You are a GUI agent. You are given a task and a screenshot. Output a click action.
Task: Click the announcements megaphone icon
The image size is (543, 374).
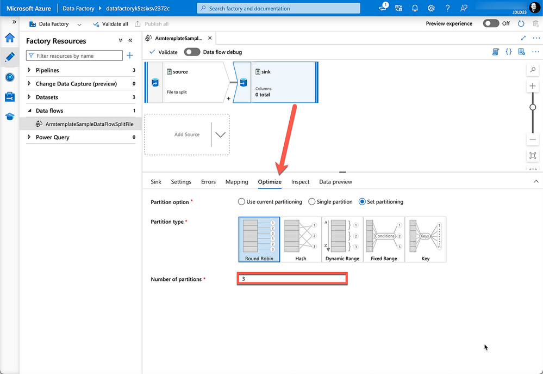[383, 8]
